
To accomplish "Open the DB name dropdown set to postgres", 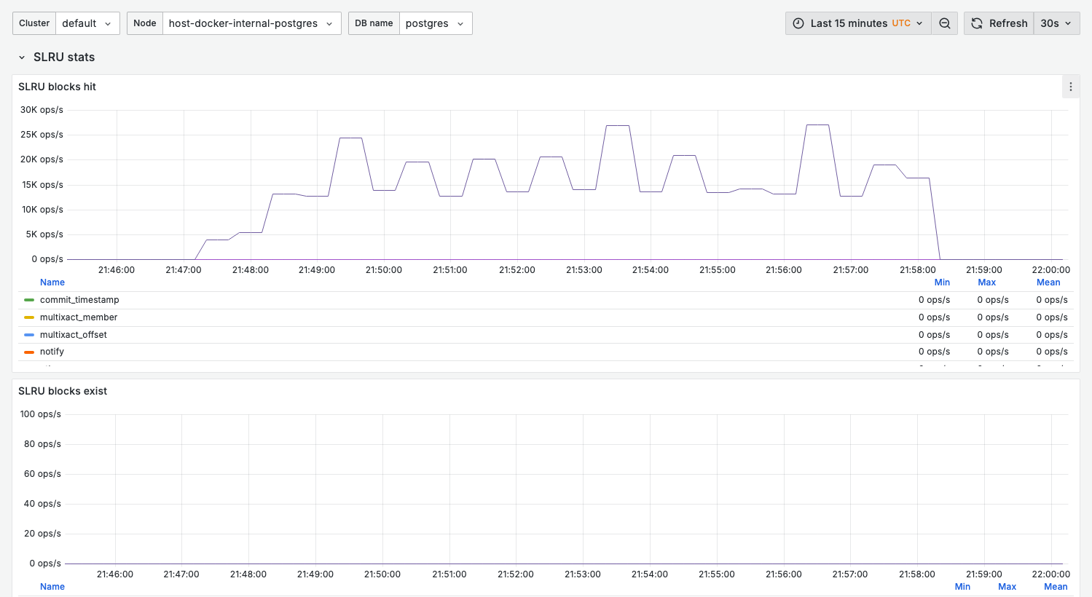I will [436, 23].
